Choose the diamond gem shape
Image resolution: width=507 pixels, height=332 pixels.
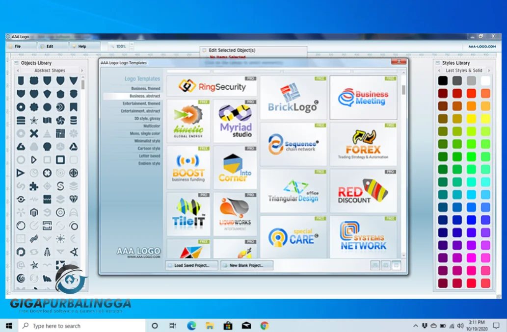[74, 200]
